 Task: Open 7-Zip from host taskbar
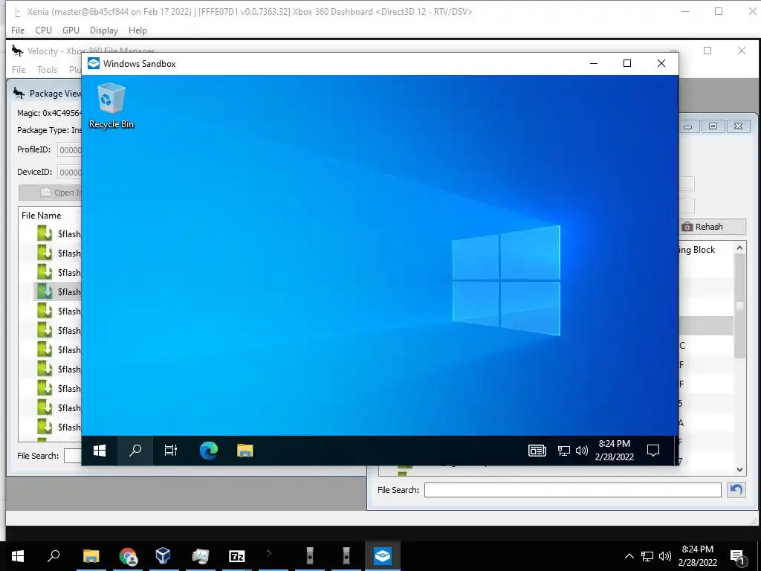click(236, 556)
